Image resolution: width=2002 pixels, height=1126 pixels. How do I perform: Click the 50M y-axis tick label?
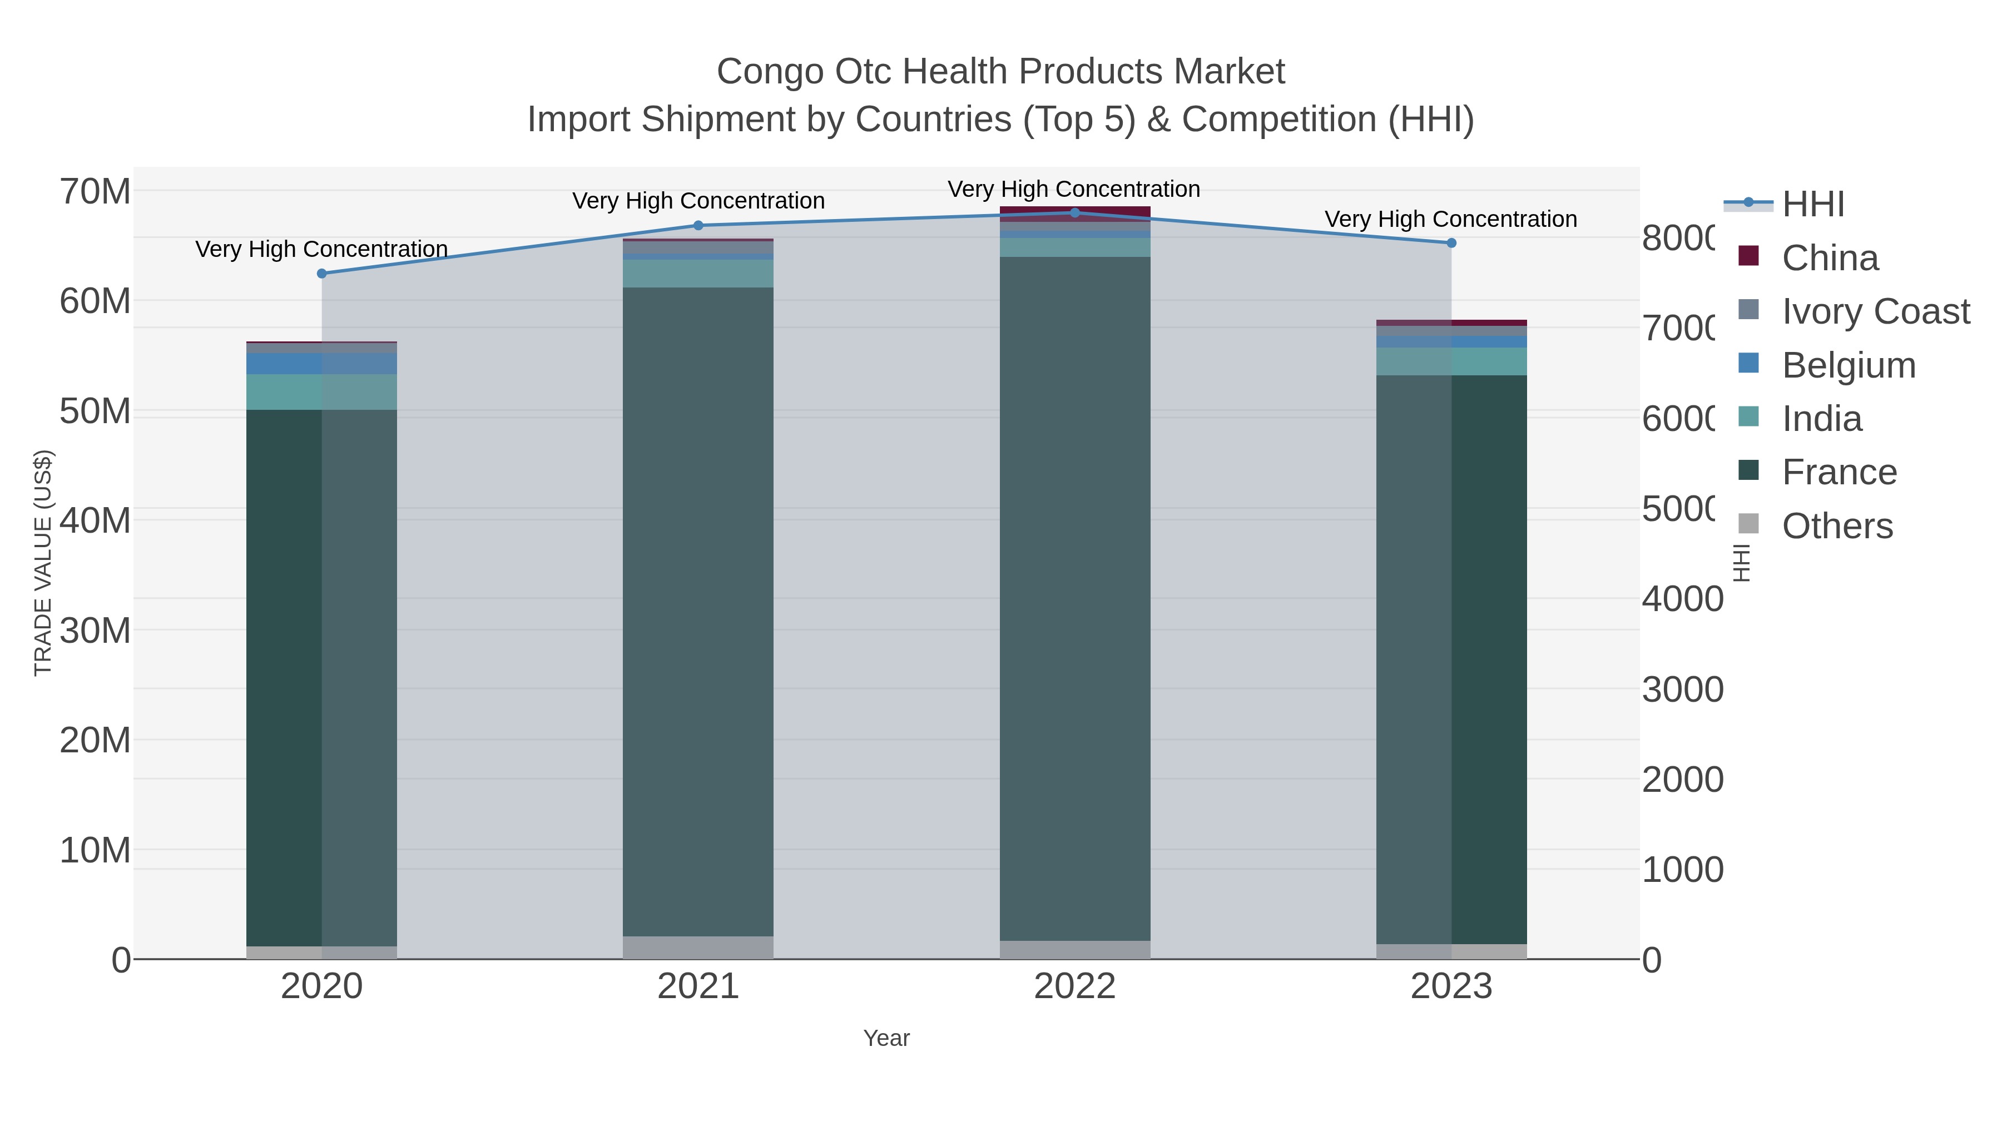click(x=95, y=411)
